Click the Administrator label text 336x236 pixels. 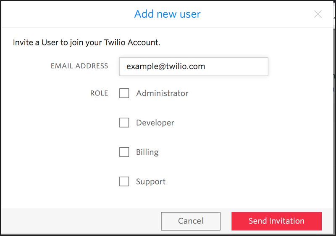[x=162, y=93]
